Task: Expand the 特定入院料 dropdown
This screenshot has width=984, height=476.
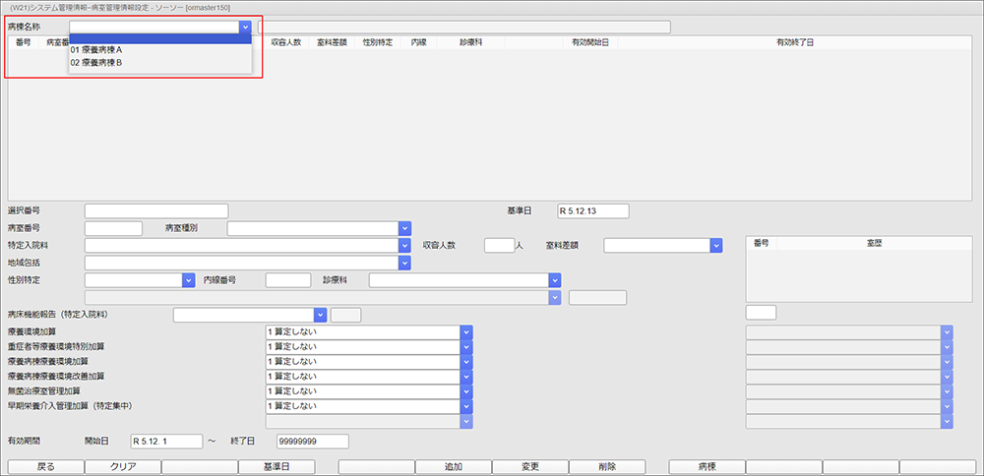Action: [x=404, y=245]
